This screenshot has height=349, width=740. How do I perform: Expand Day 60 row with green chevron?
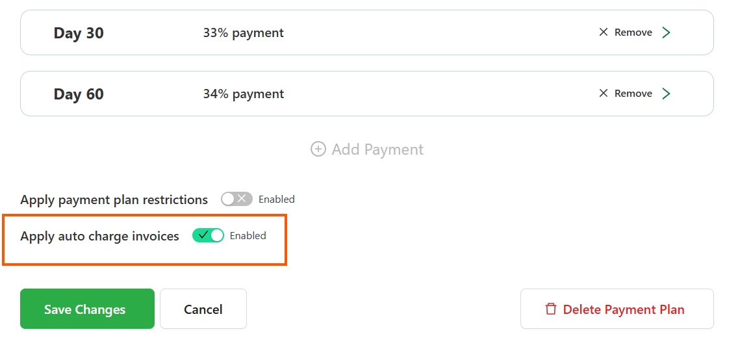(x=666, y=94)
